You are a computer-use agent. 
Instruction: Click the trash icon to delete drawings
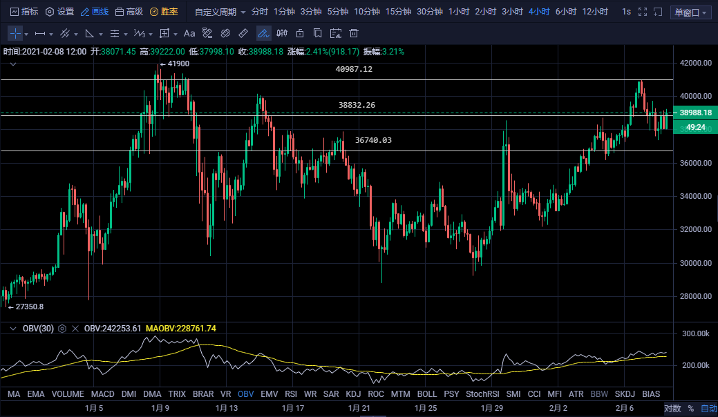click(354, 33)
